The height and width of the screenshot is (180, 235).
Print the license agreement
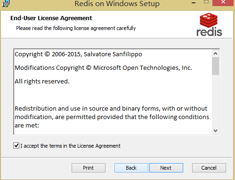pos(89,168)
